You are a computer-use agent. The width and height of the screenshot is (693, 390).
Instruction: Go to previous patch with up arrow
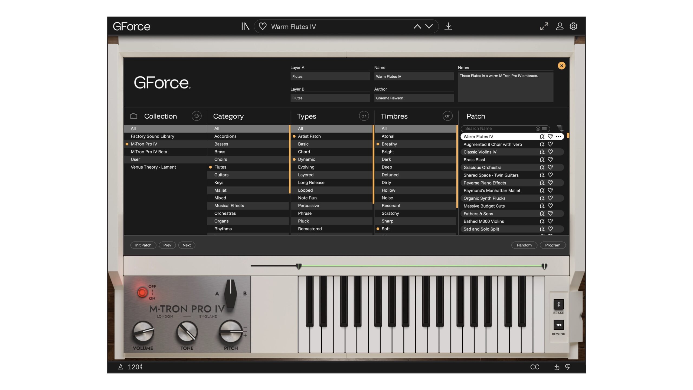(417, 27)
